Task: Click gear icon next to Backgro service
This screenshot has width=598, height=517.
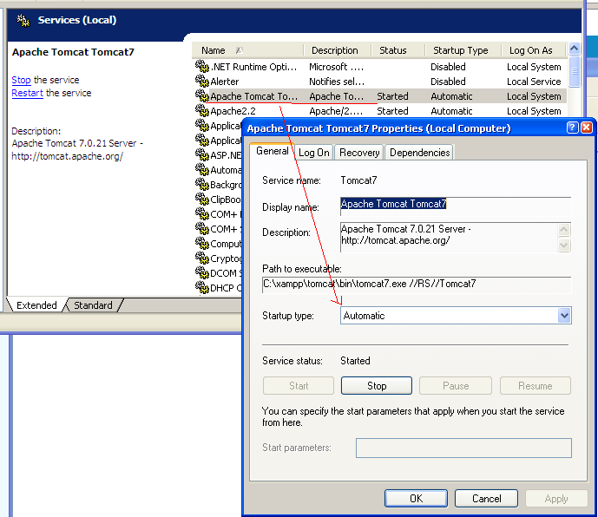Action: click(x=201, y=185)
